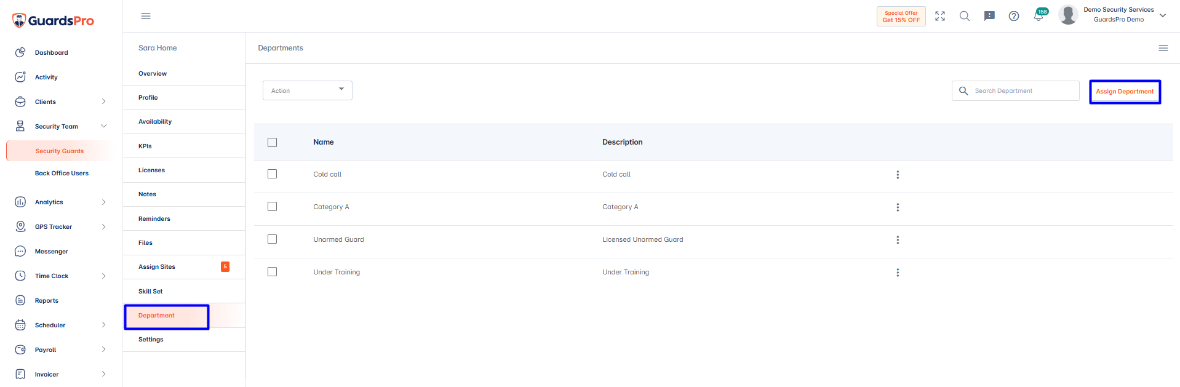Open three-dot menu for Cold call row
This screenshot has width=1180, height=387.
pyautogui.click(x=898, y=175)
